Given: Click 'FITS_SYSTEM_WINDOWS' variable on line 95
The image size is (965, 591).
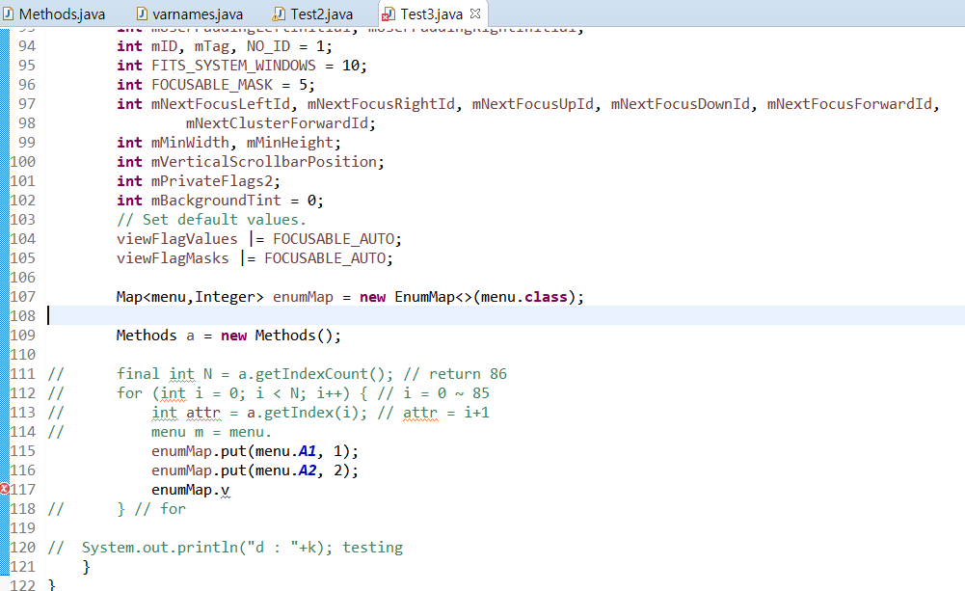Looking at the screenshot, I should pyautogui.click(x=233, y=66).
